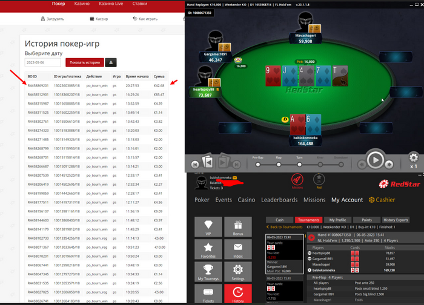Click the date input field
Viewport: 424px width, 305px height.
pos(43,62)
